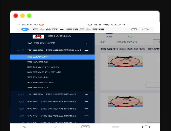Click the paper-plane icon beside 转转 [最新验机模板]
Viewport: 171px width, 131px height.
21,102
